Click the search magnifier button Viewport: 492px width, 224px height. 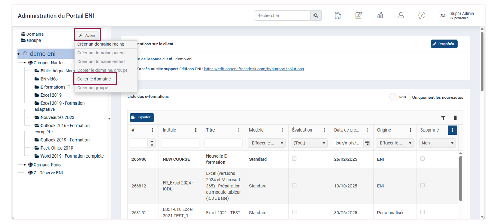[x=316, y=16]
